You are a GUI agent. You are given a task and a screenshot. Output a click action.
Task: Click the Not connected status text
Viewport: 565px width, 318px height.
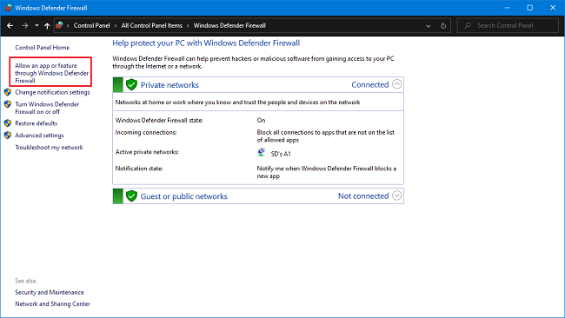tap(363, 195)
